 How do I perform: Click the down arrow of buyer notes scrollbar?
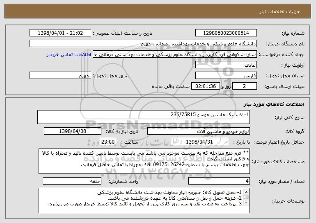(246, 203)
